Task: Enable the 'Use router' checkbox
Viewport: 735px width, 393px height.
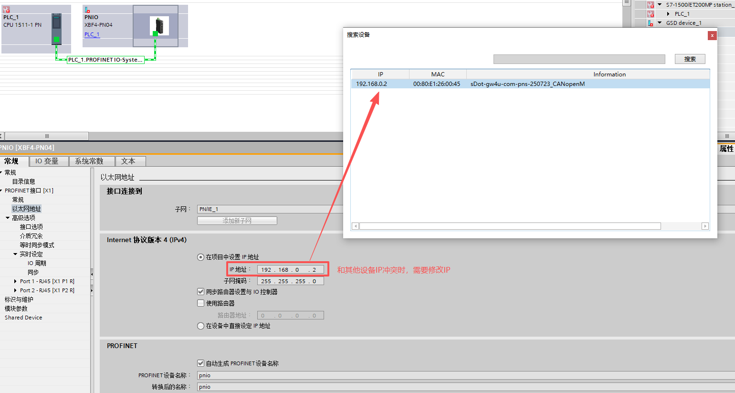Action: (x=201, y=303)
